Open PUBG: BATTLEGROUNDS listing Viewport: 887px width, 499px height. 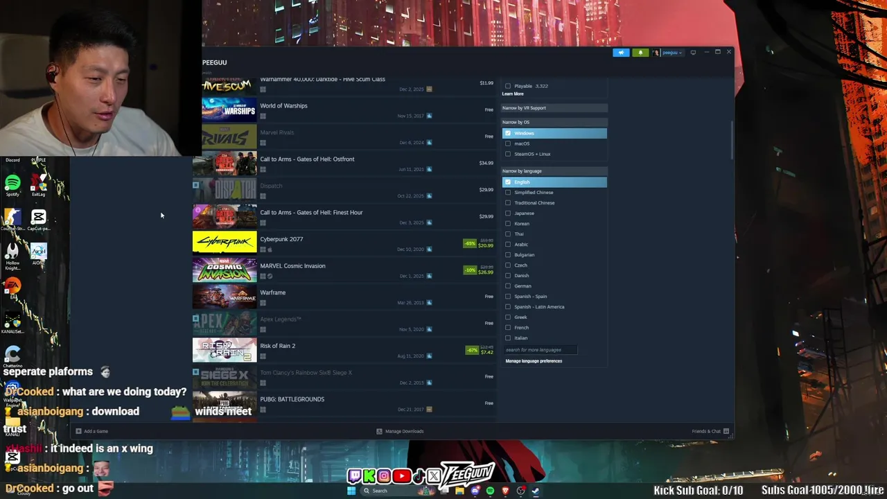[x=344, y=403]
